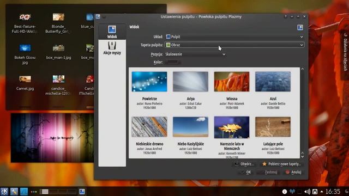Click the Otwórz... button
Screen dimensions: 349x196
244,164
